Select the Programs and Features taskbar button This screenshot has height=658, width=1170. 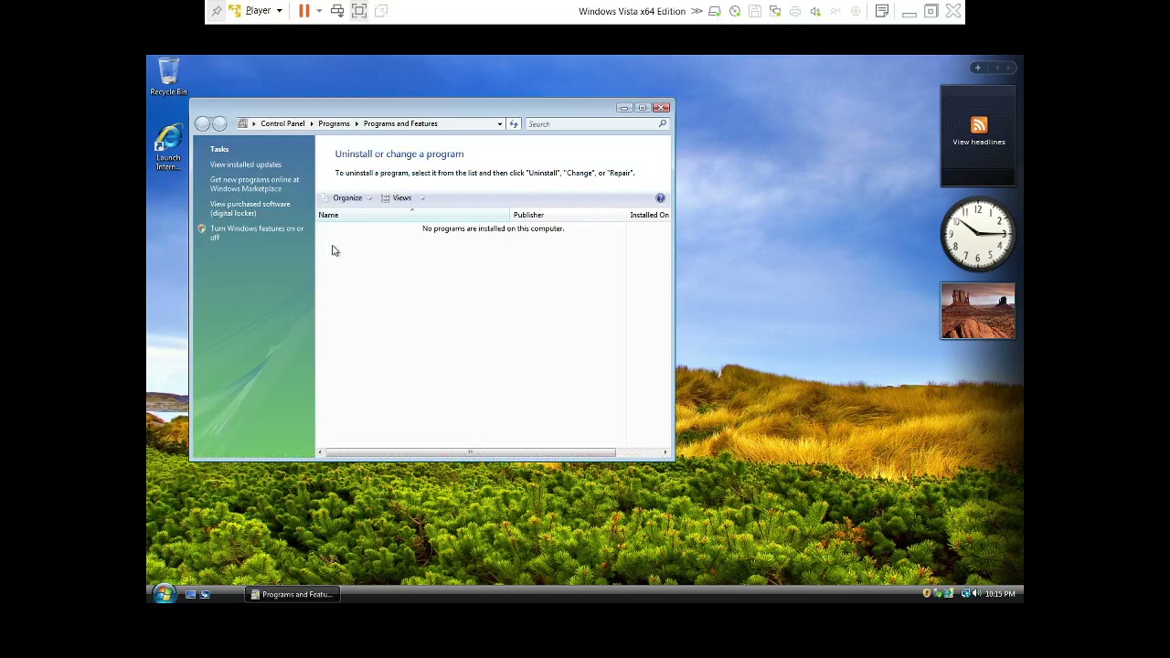pyautogui.click(x=293, y=594)
